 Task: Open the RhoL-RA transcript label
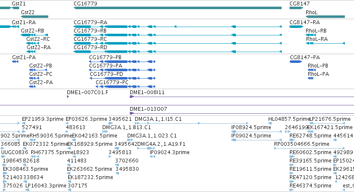317,39
